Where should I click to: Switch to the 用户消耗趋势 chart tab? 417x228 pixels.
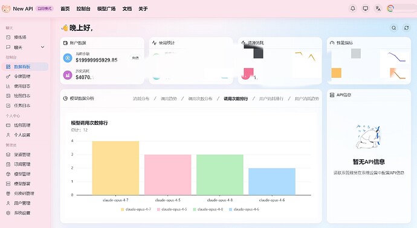tap(306, 99)
